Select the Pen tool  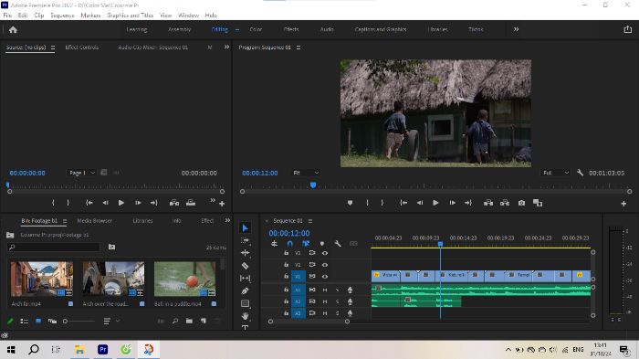pos(245,290)
